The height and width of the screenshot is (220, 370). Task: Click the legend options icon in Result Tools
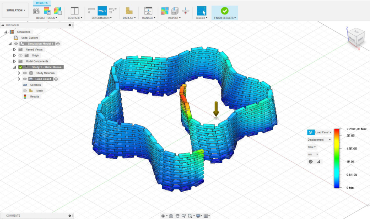coord(47,11)
